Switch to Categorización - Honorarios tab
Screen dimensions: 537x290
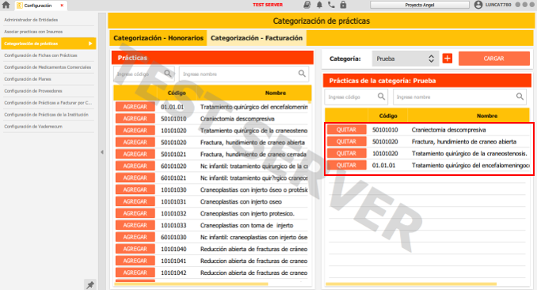click(158, 38)
